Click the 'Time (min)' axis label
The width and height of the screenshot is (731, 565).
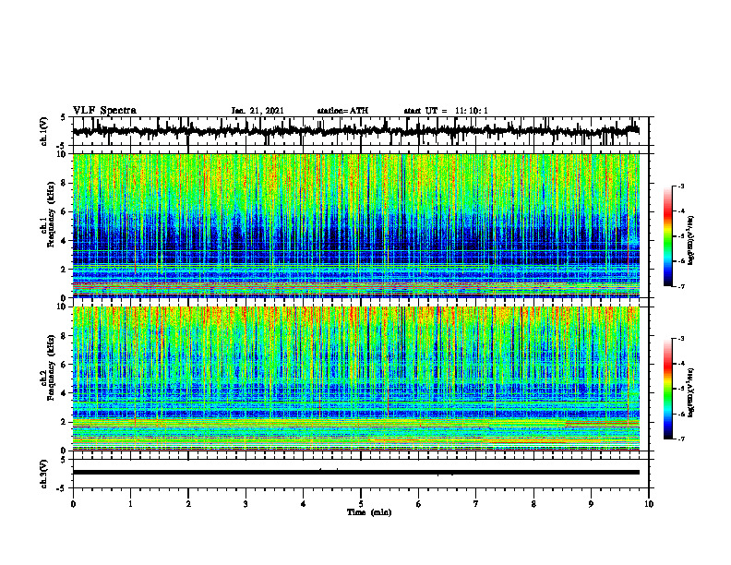(369, 512)
